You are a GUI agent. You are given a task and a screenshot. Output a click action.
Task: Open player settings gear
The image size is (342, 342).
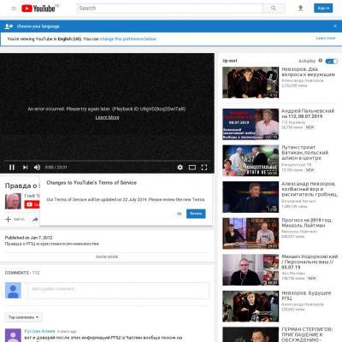pyautogui.click(x=180, y=168)
